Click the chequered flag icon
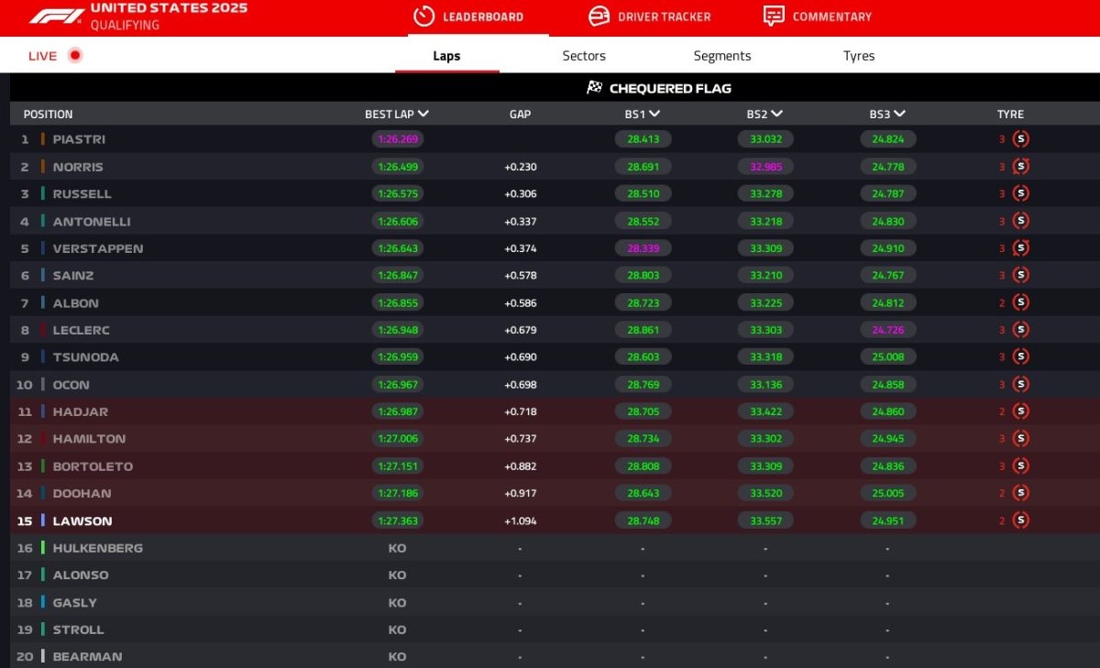The width and height of the screenshot is (1100, 668). point(595,88)
